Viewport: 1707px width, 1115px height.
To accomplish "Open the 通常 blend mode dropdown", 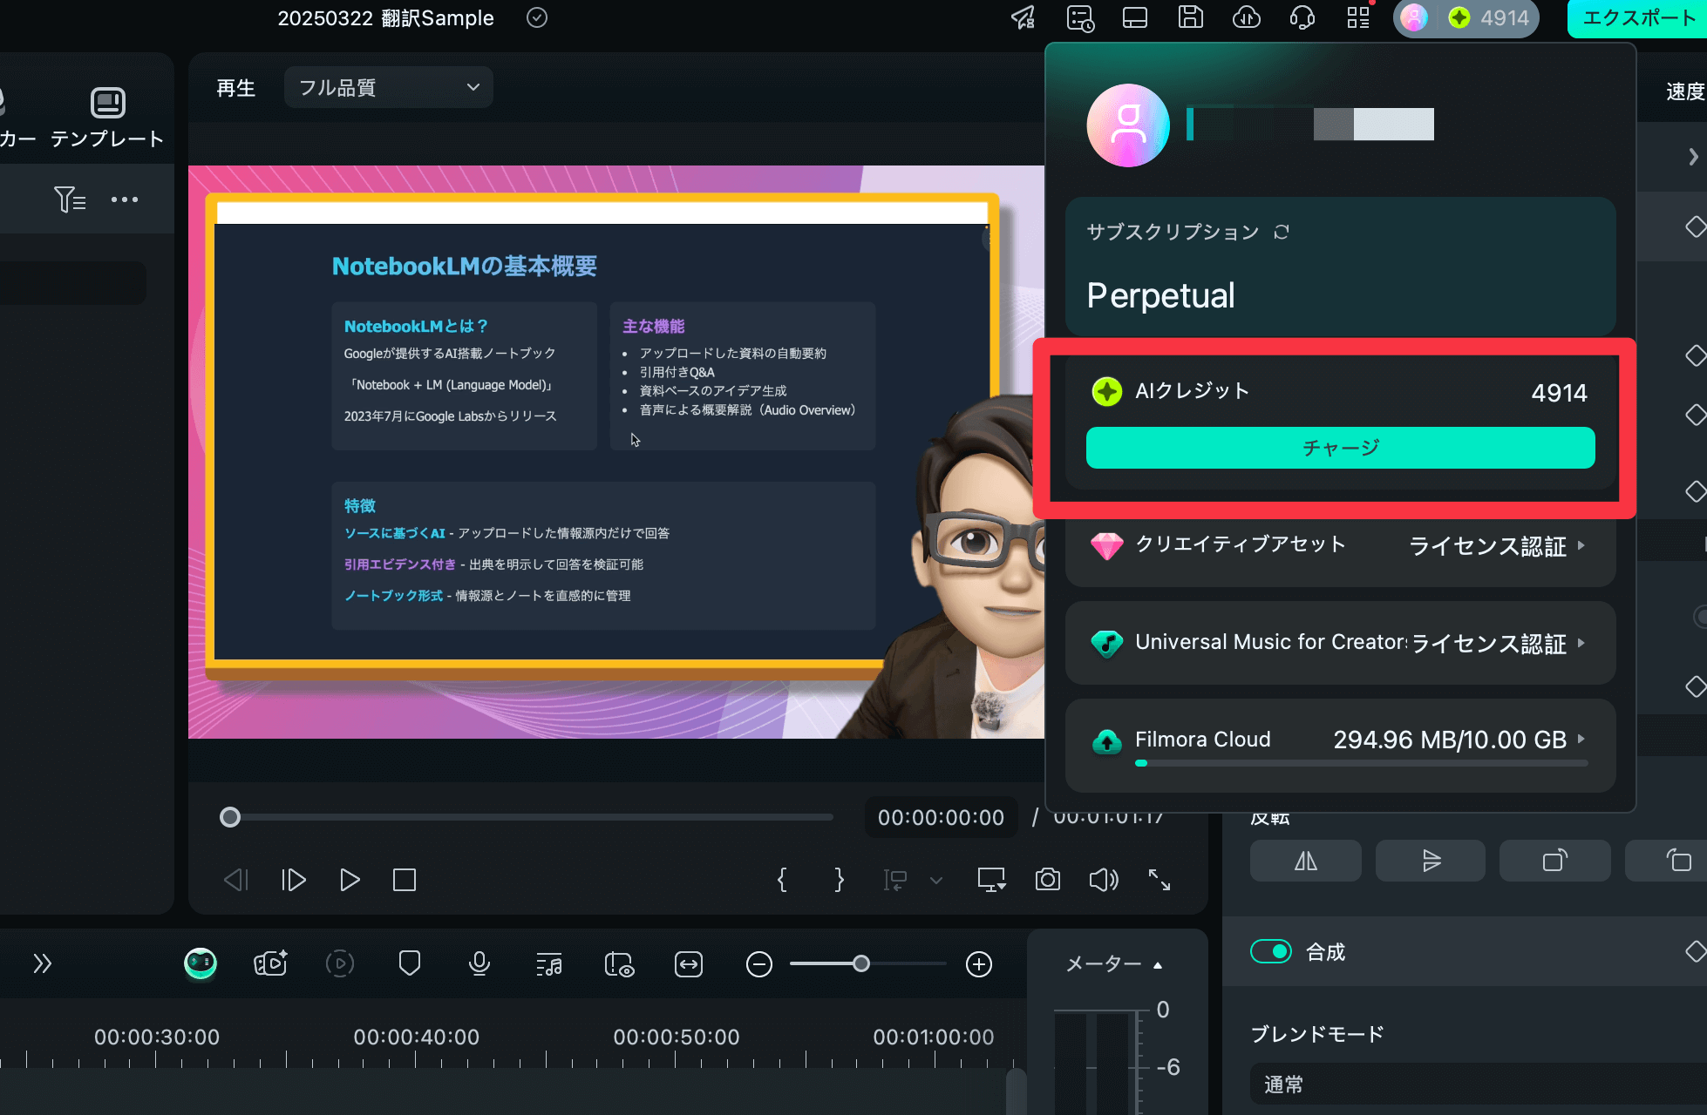I will click(1473, 1084).
